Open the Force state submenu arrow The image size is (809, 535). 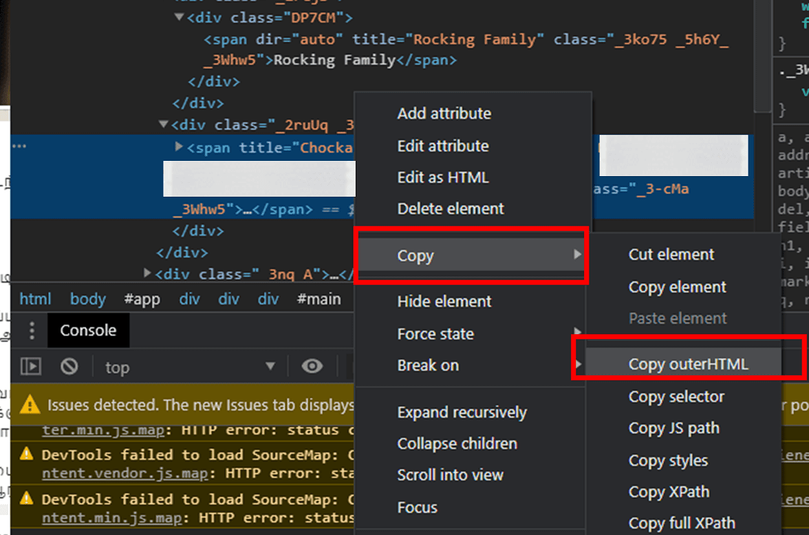pyautogui.click(x=576, y=331)
